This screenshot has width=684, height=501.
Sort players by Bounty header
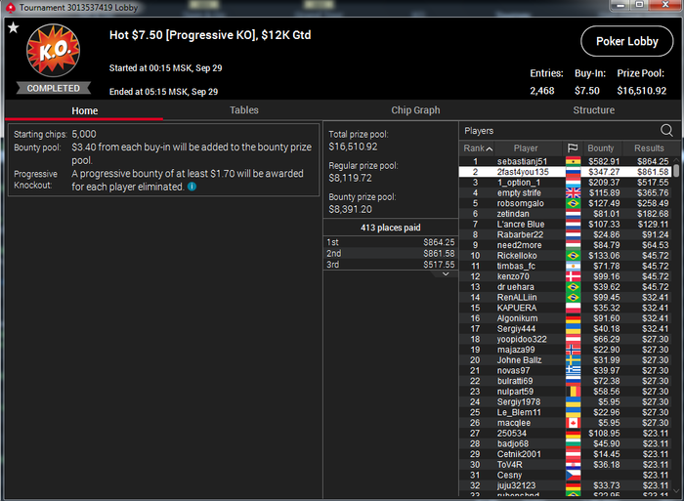(600, 148)
